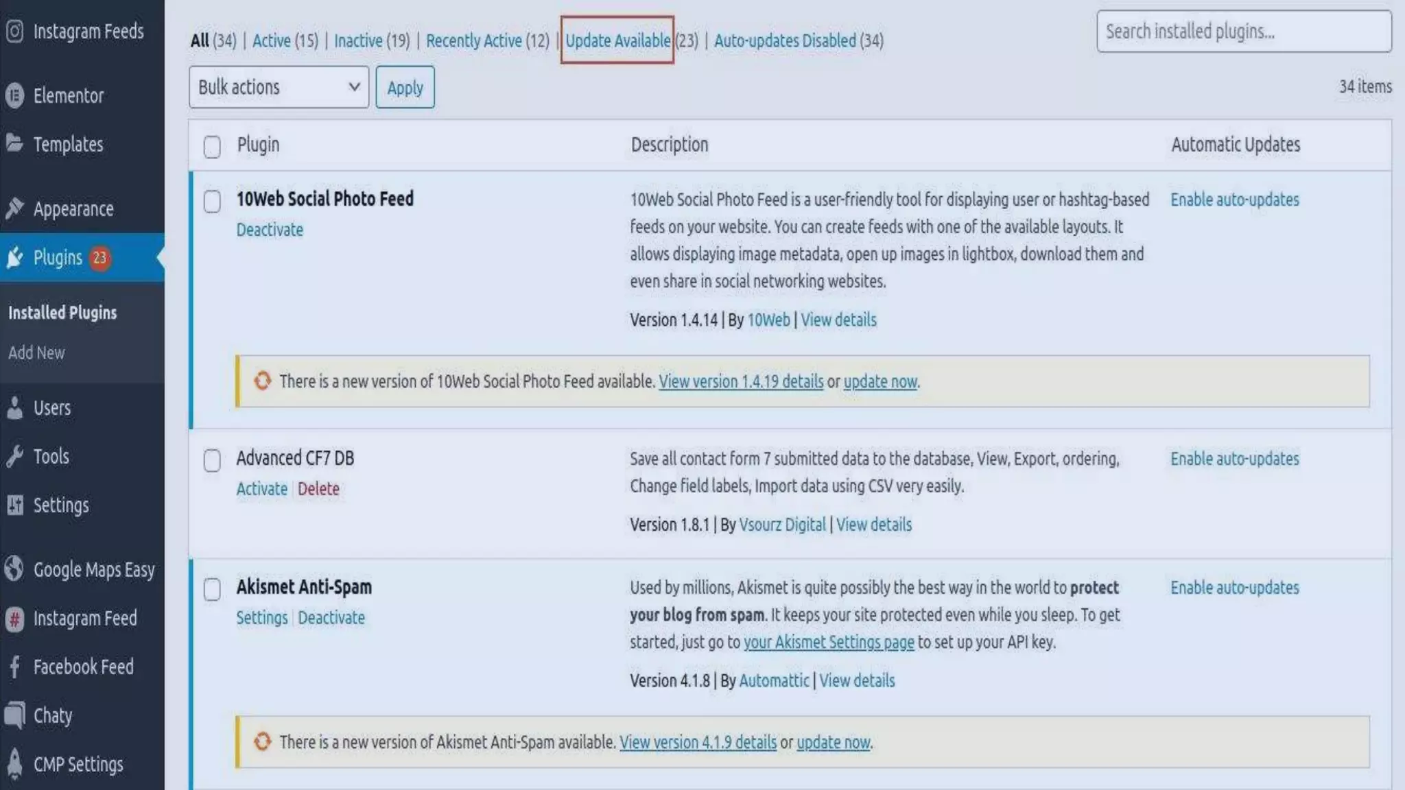This screenshot has height=790, width=1405.
Task: Open Tools via wrench icon
Action: (x=14, y=456)
